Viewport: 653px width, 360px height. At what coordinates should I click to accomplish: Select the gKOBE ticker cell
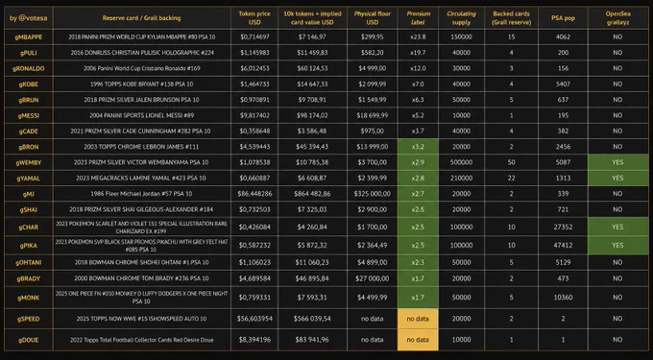(x=28, y=84)
